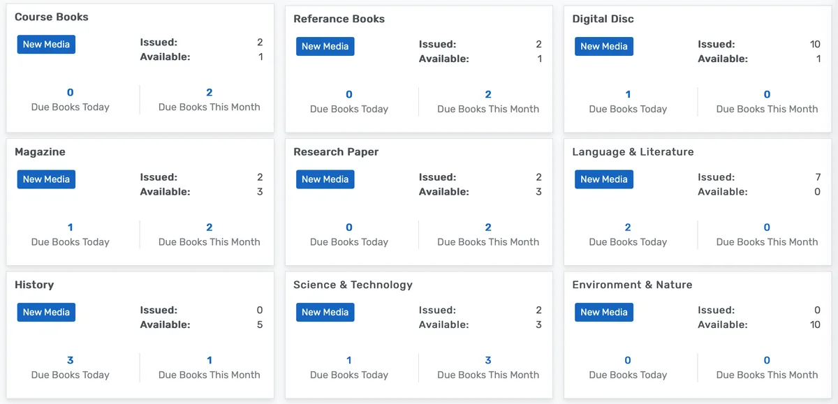The height and width of the screenshot is (404, 838).
Task: View History due books today count
Action: (x=71, y=361)
